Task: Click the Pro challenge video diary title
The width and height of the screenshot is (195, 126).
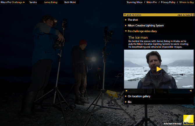Action: [142, 31]
